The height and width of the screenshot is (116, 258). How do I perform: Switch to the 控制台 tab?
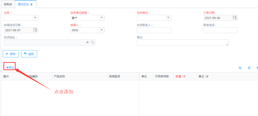[8, 5]
